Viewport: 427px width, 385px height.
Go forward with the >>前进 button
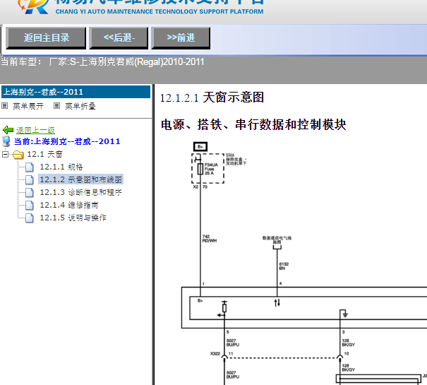[181, 38]
